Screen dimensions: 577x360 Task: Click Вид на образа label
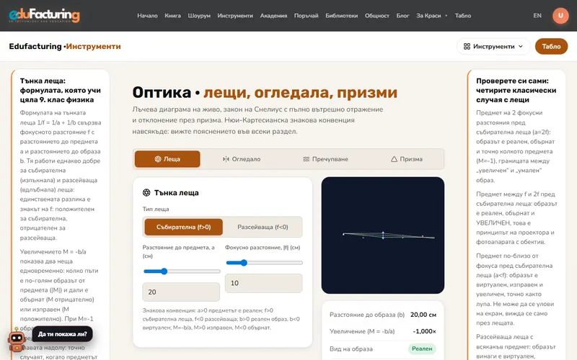coord(351,349)
